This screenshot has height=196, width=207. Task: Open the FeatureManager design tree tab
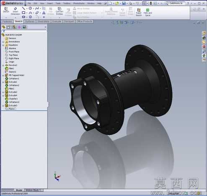coord(4,27)
